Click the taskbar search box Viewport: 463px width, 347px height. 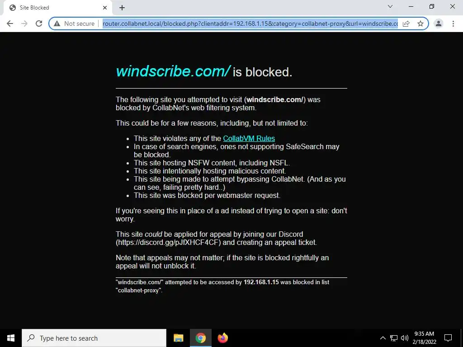(x=94, y=338)
